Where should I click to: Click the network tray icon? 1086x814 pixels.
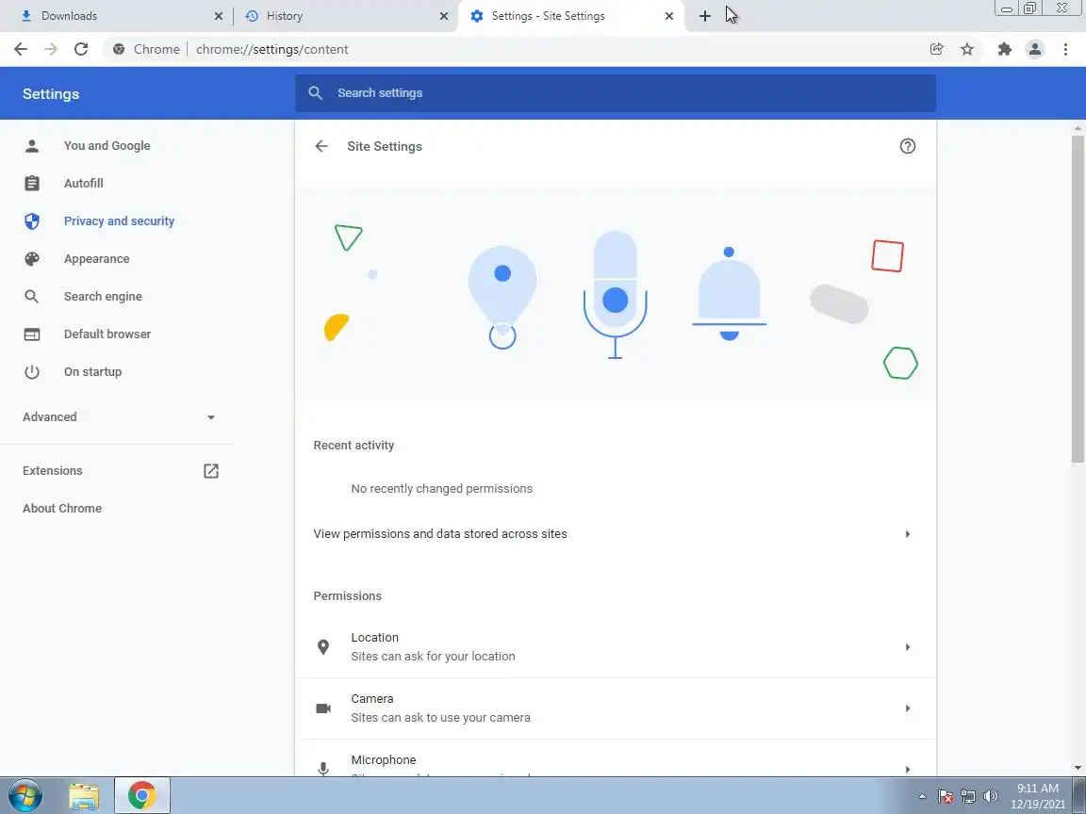coord(968,796)
